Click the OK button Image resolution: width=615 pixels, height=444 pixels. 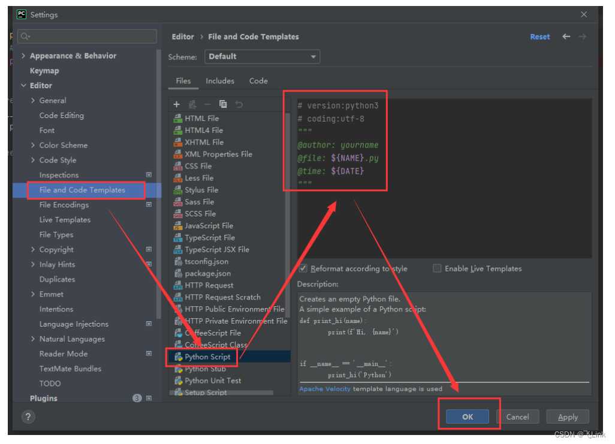coord(467,417)
